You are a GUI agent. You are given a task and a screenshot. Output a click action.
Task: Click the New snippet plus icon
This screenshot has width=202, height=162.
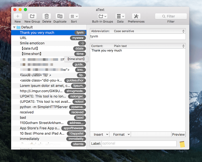[18, 16]
